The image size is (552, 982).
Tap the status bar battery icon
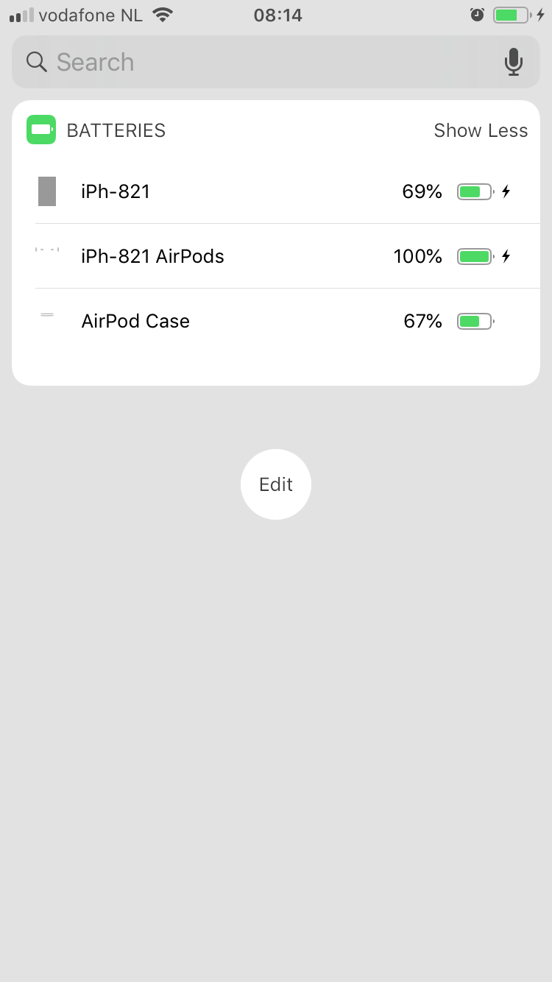coord(512,15)
